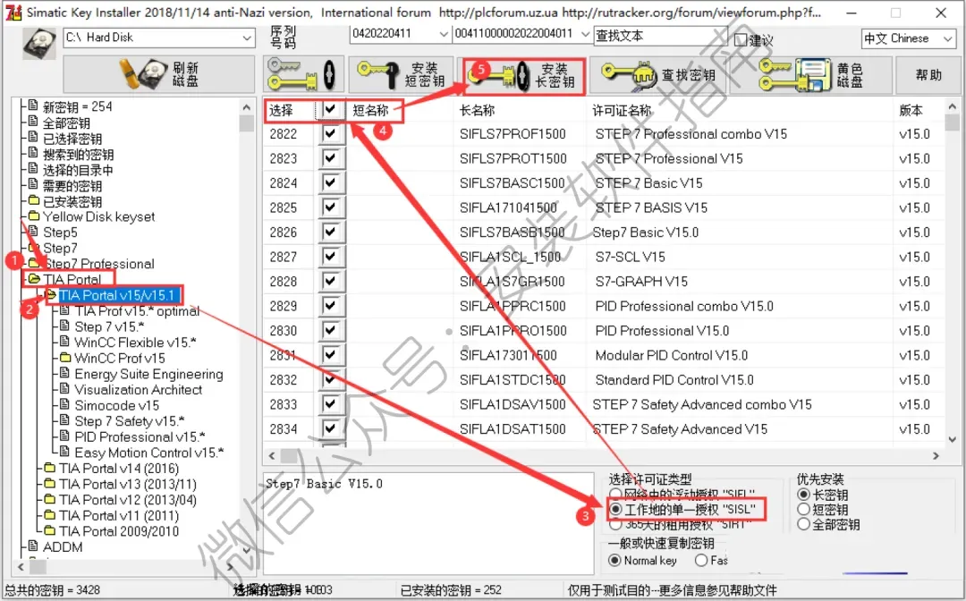Click down arrow of table vertical scrollbar
Viewport: 966px width, 601px height.
point(952,440)
